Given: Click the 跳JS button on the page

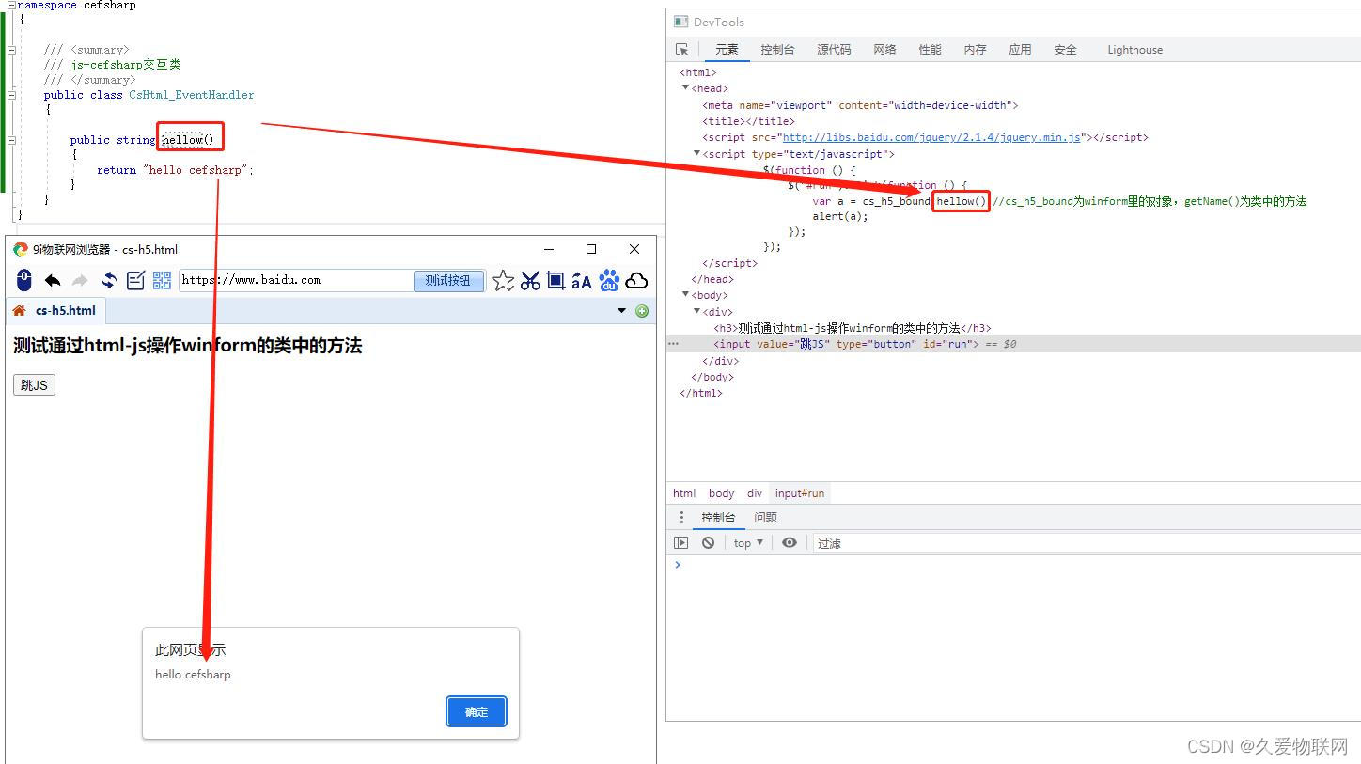Looking at the screenshot, I should (x=34, y=384).
